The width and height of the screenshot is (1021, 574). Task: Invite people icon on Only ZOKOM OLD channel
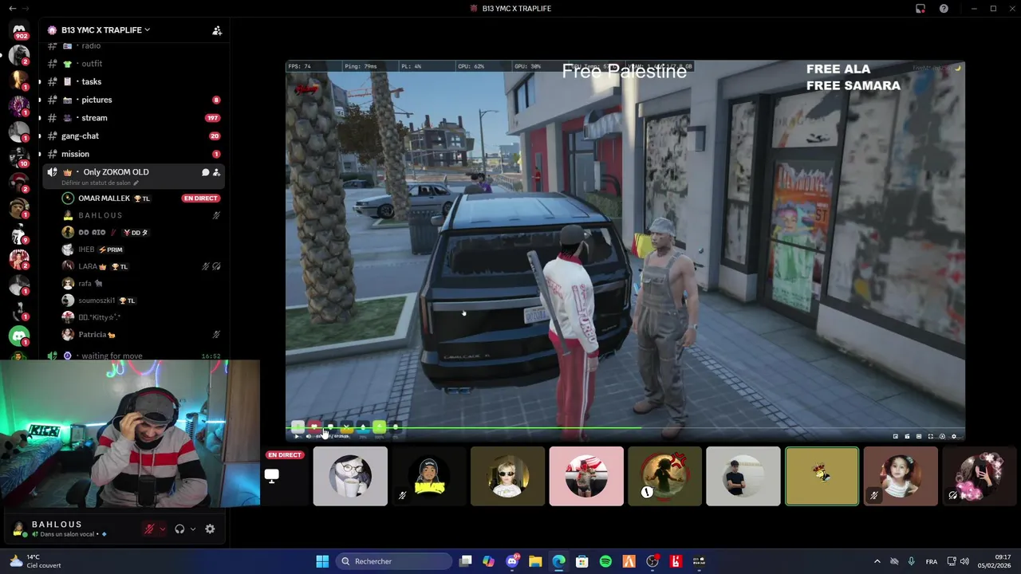[x=216, y=172]
